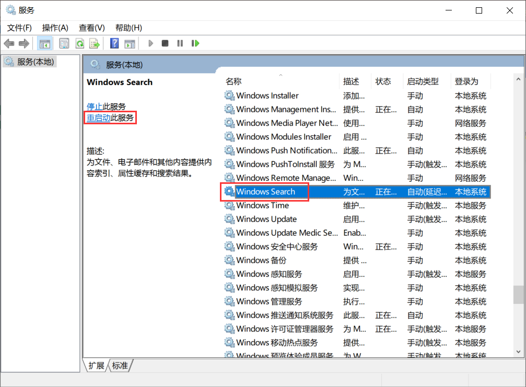Image resolution: width=526 pixels, height=387 pixels.
Task: Select the Windows Installer service
Action: [x=267, y=96]
